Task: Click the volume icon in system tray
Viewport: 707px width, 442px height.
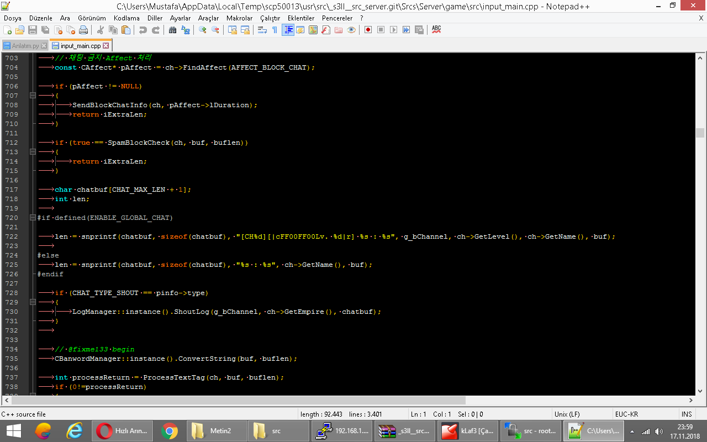Action: [x=658, y=431]
